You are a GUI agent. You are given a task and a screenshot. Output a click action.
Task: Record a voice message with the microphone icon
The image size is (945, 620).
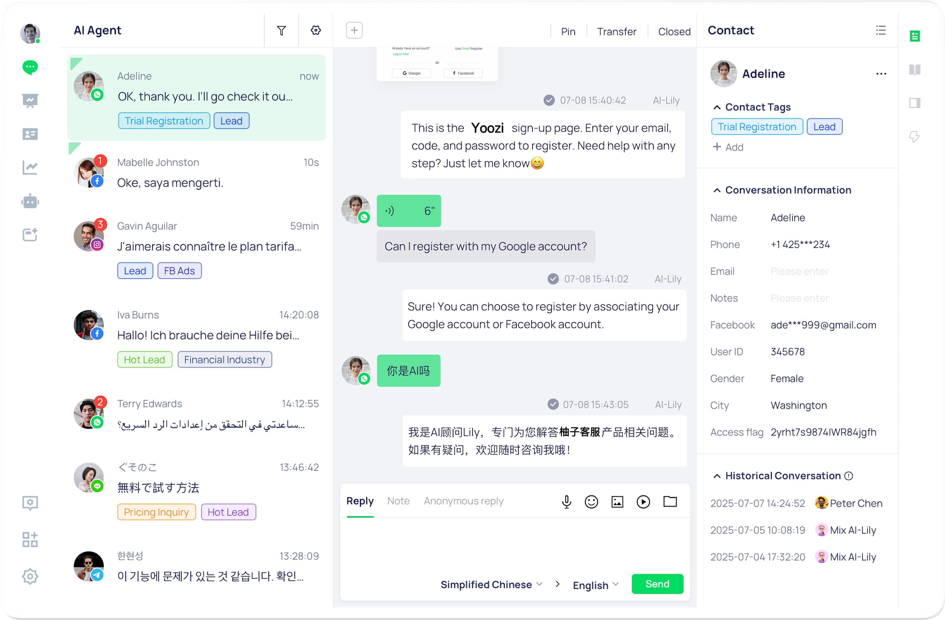pos(567,501)
